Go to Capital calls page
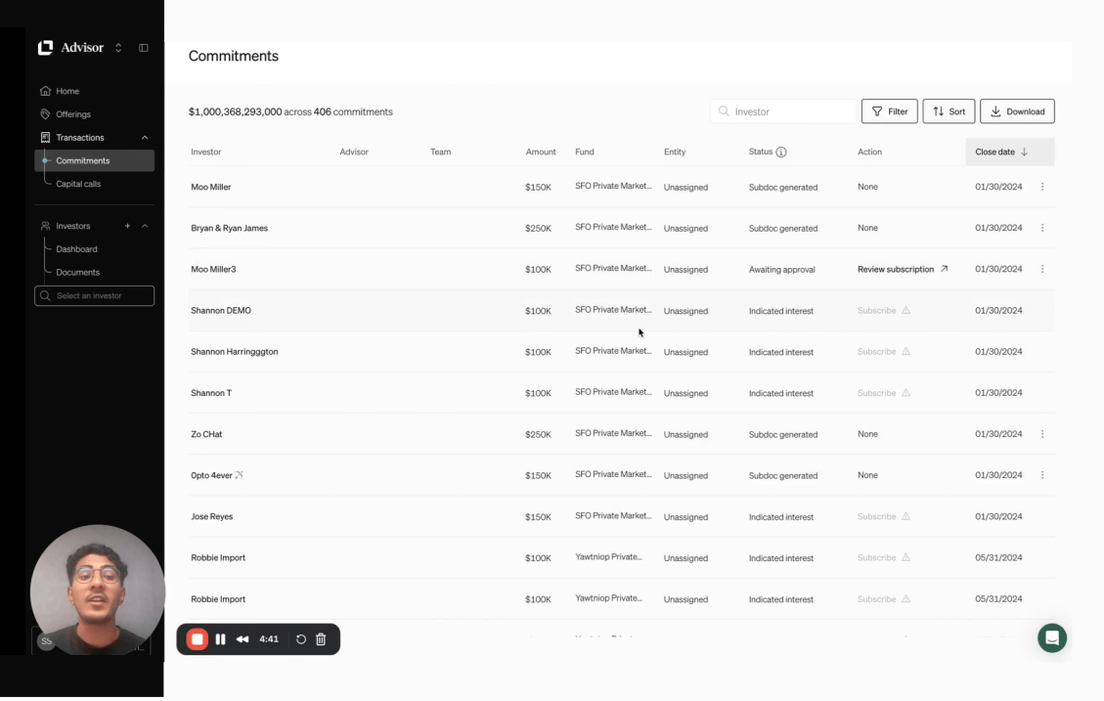This screenshot has width=1104, height=701. (x=78, y=184)
